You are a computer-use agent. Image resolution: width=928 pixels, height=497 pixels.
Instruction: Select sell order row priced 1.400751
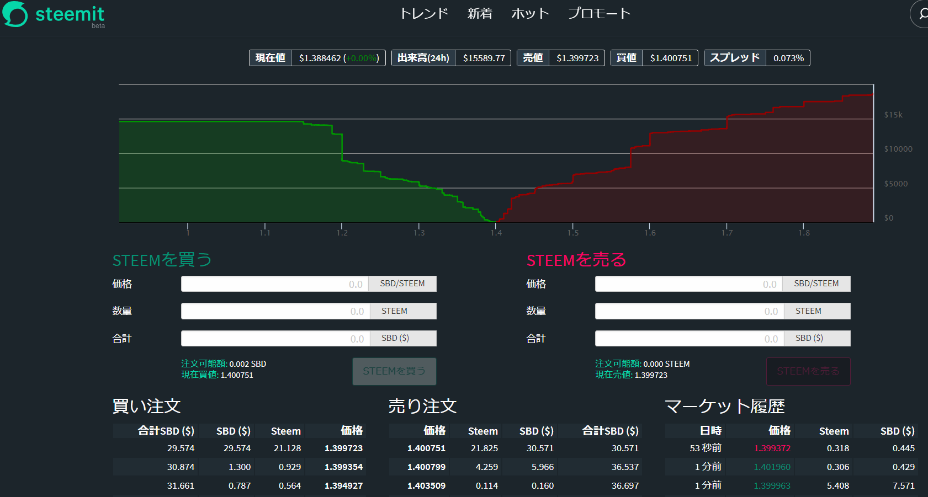click(x=515, y=448)
